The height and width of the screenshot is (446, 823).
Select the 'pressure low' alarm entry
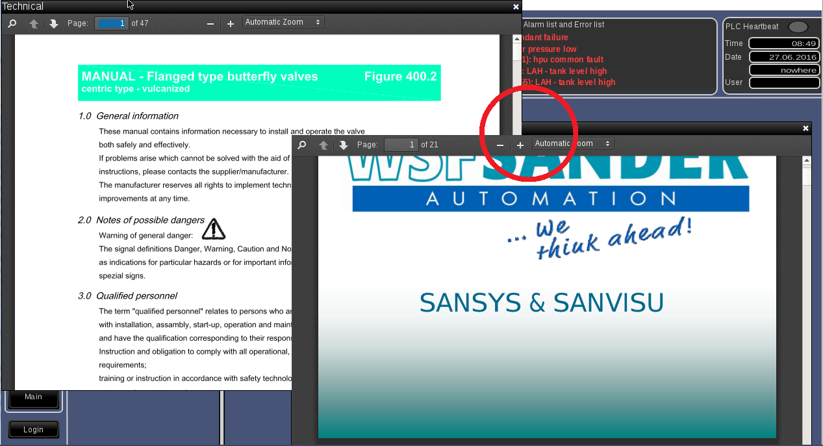point(550,49)
